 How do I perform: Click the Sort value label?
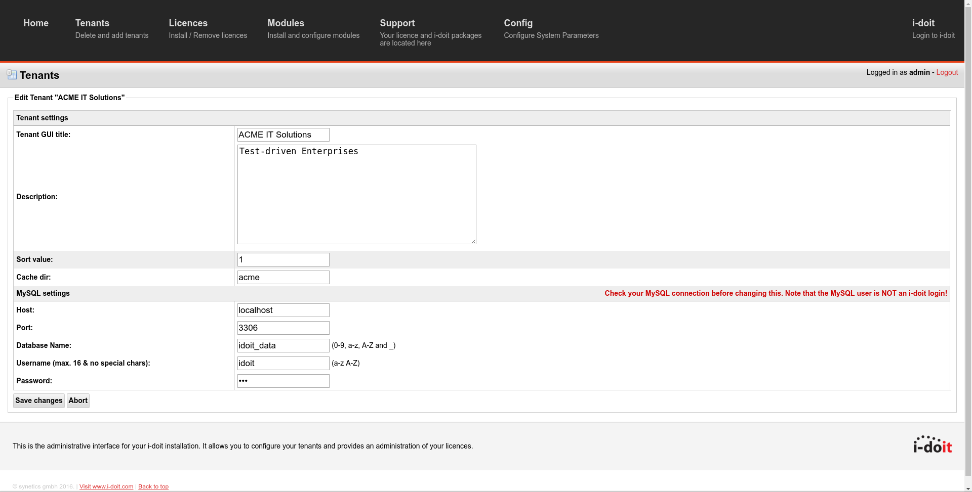click(34, 259)
